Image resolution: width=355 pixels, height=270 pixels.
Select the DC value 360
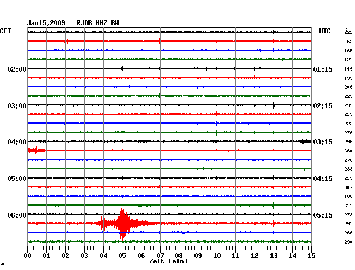[348, 151]
